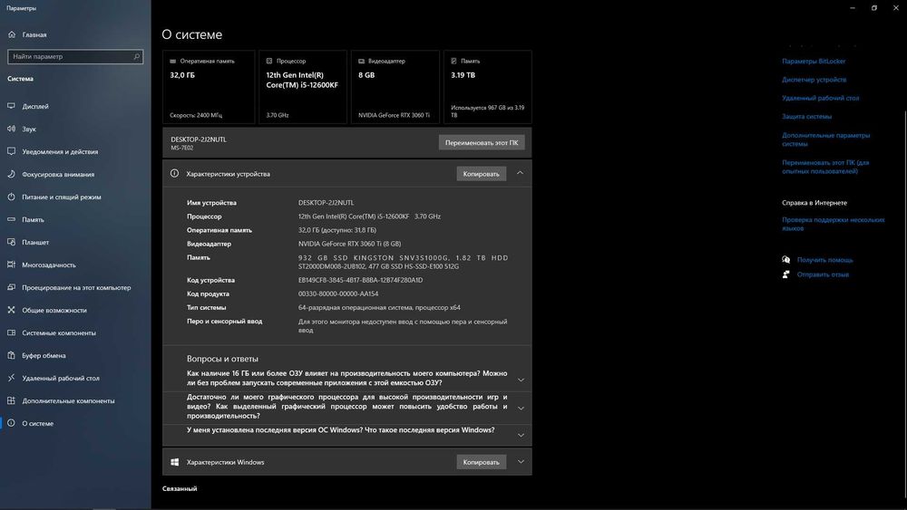
Task: Open System components icon
Action: point(12,332)
